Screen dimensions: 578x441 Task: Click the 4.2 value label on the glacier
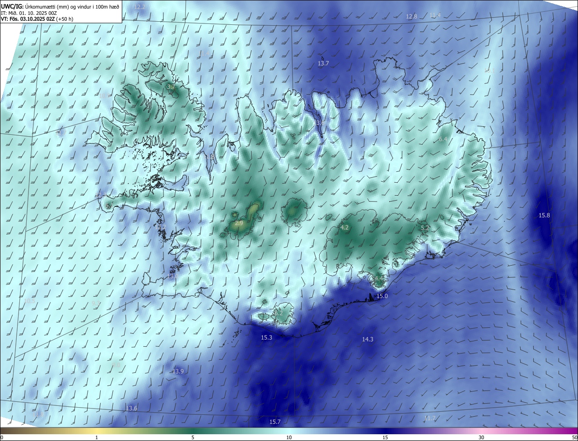[345, 228]
